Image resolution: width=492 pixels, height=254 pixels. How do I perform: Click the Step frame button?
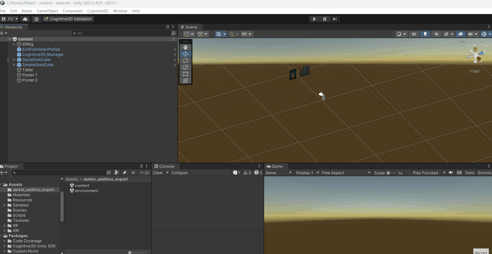(335, 19)
